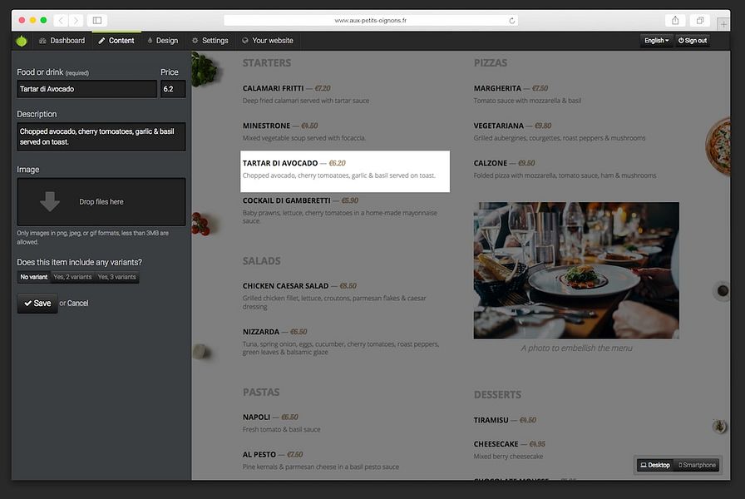Select the Margherita pizza item
The height and width of the screenshot is (499, 745).
click(527, 94)
